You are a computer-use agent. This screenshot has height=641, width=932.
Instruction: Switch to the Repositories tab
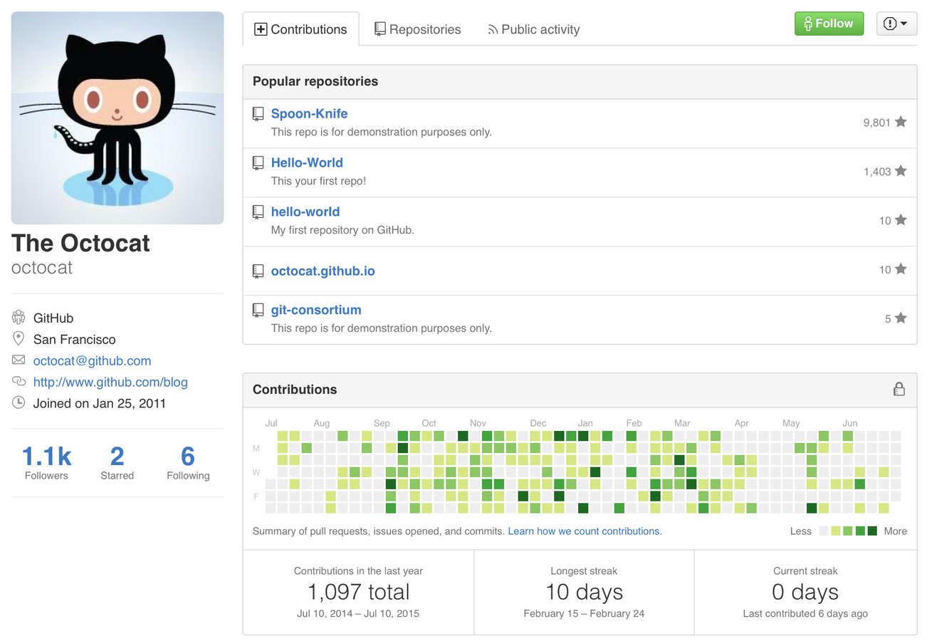(x=418, y=29)
